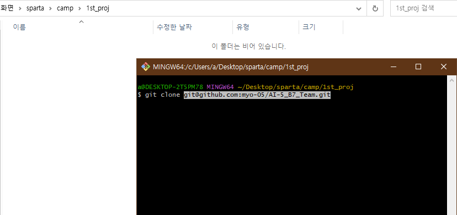Viewport: 457px width, 215px height.
Task: Expand chevron between camp and 1st_proj
Action: [79, 9]
